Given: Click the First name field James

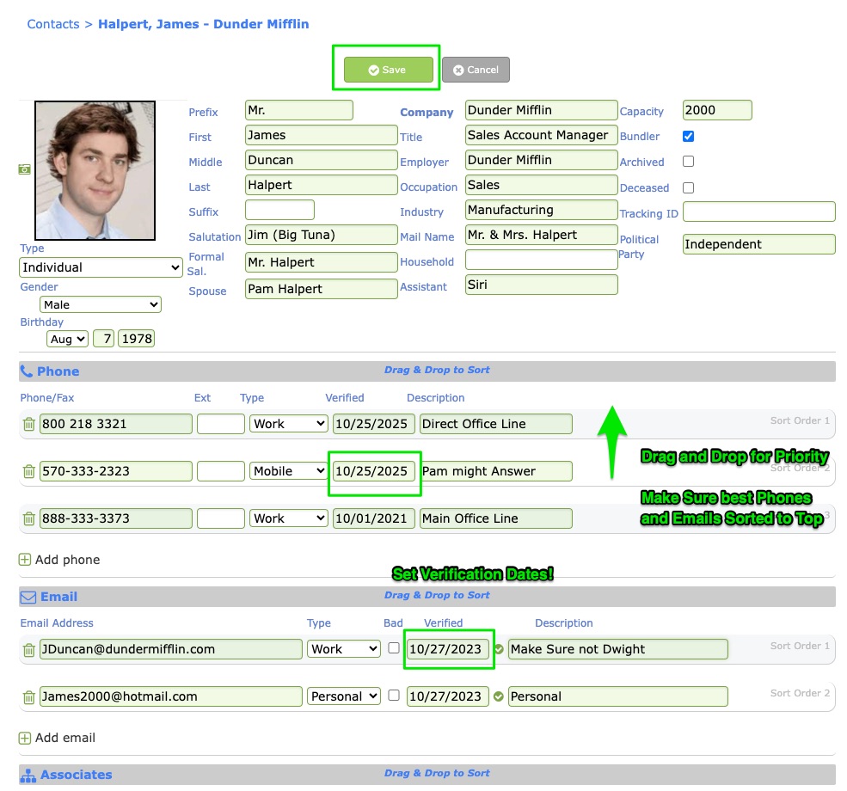Looking at the screenshot, I should pos(322,135).
